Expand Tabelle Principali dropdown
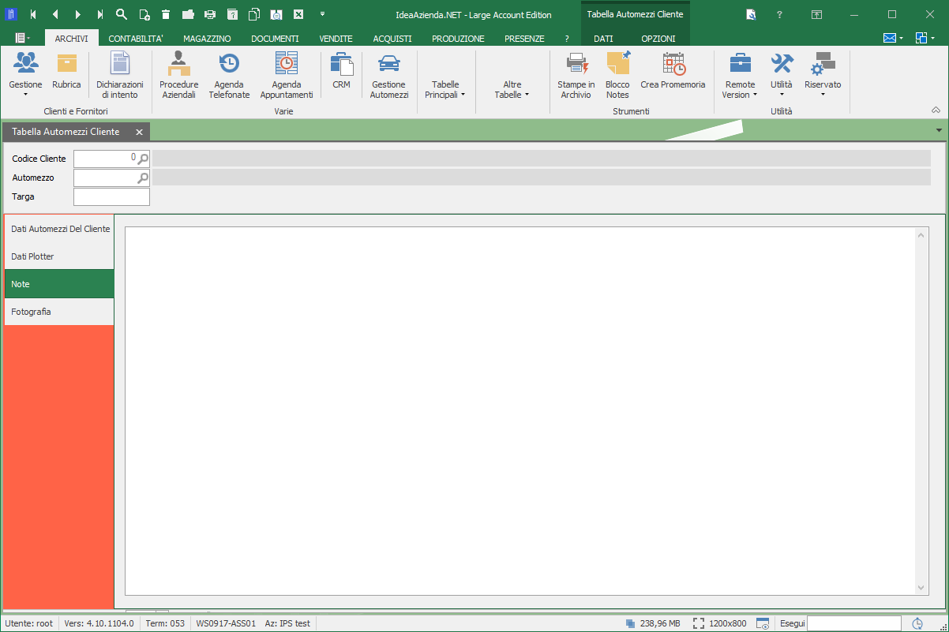949x632 pixels. pyautogui.click(x=445, y=89)
